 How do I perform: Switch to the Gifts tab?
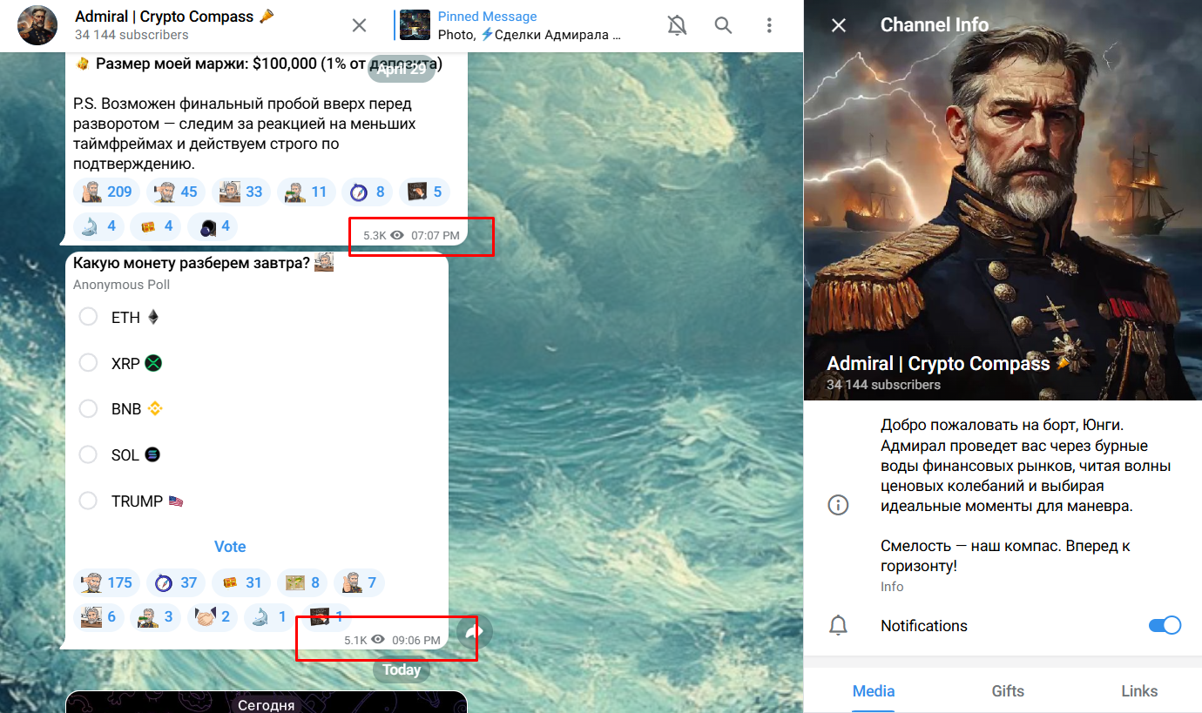[1008, 691]
